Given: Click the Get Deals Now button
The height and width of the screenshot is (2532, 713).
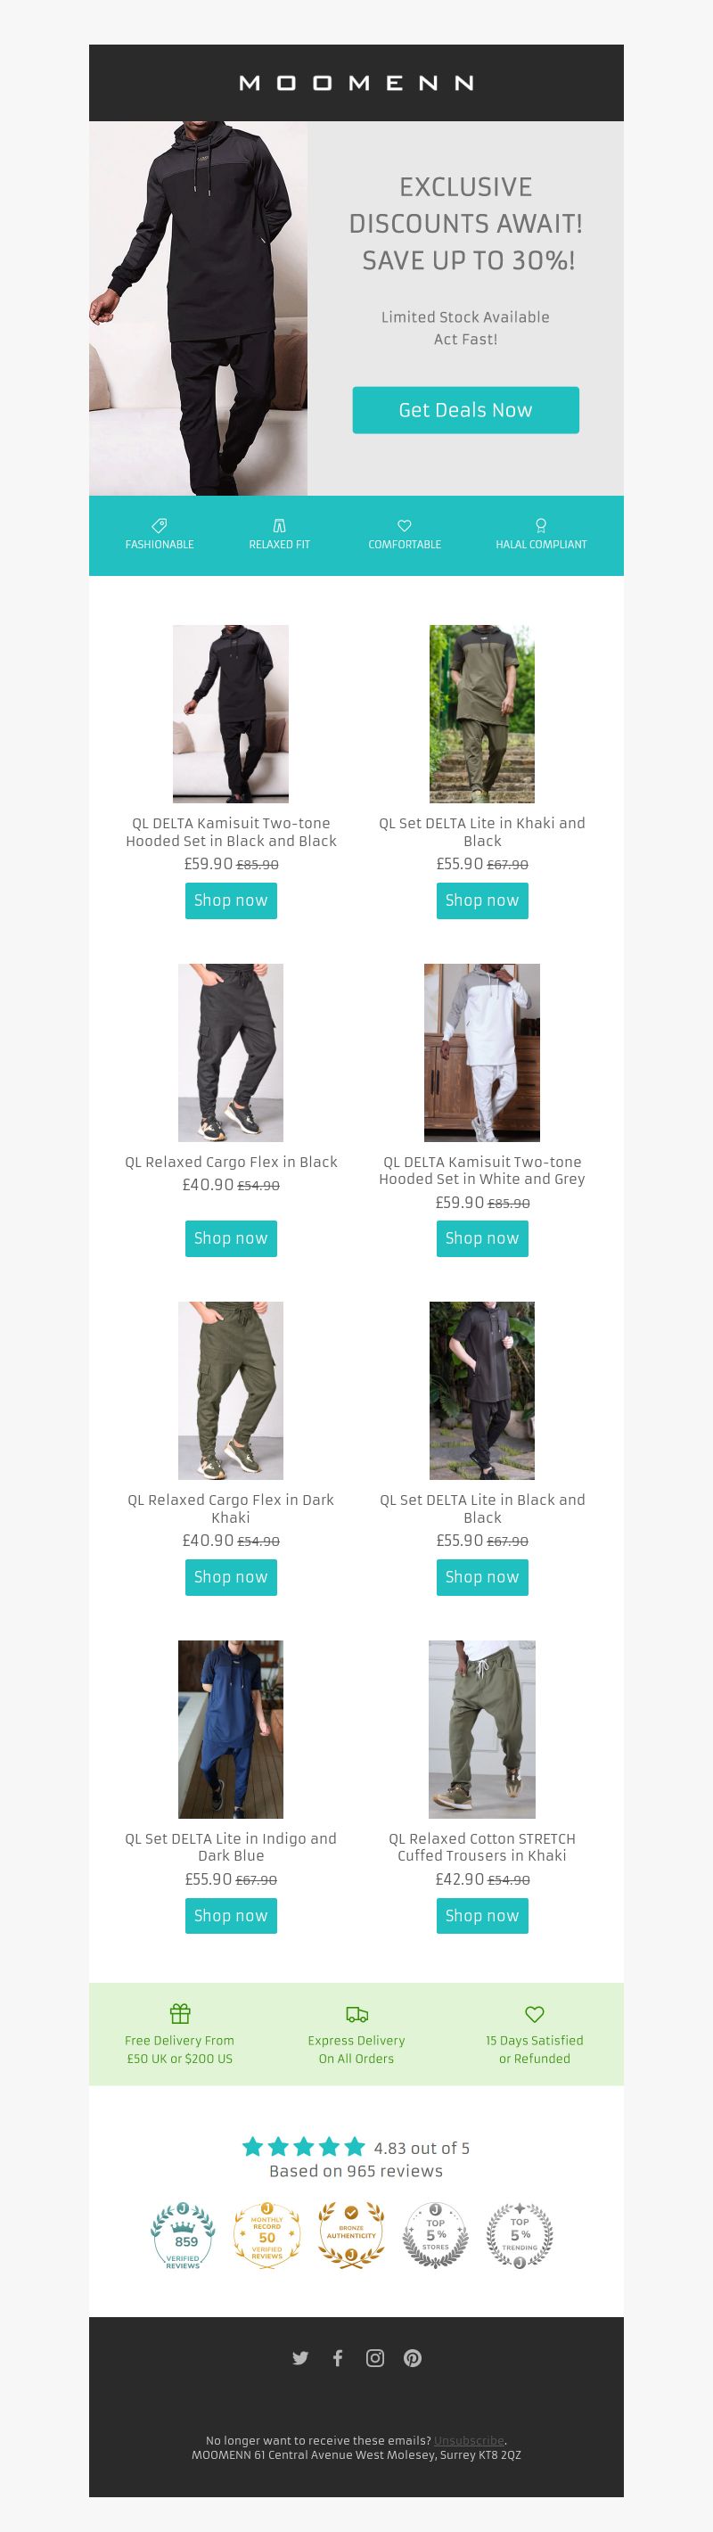Looking at the screenshot, I should coord(465,410).
